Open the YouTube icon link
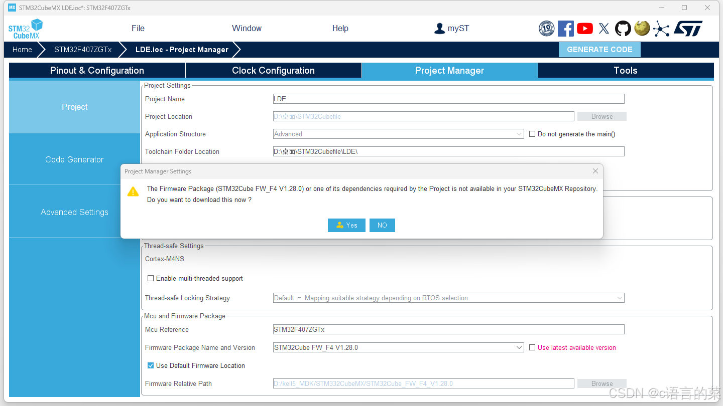The height and width of the screenshot is (406, 723). 584,29
